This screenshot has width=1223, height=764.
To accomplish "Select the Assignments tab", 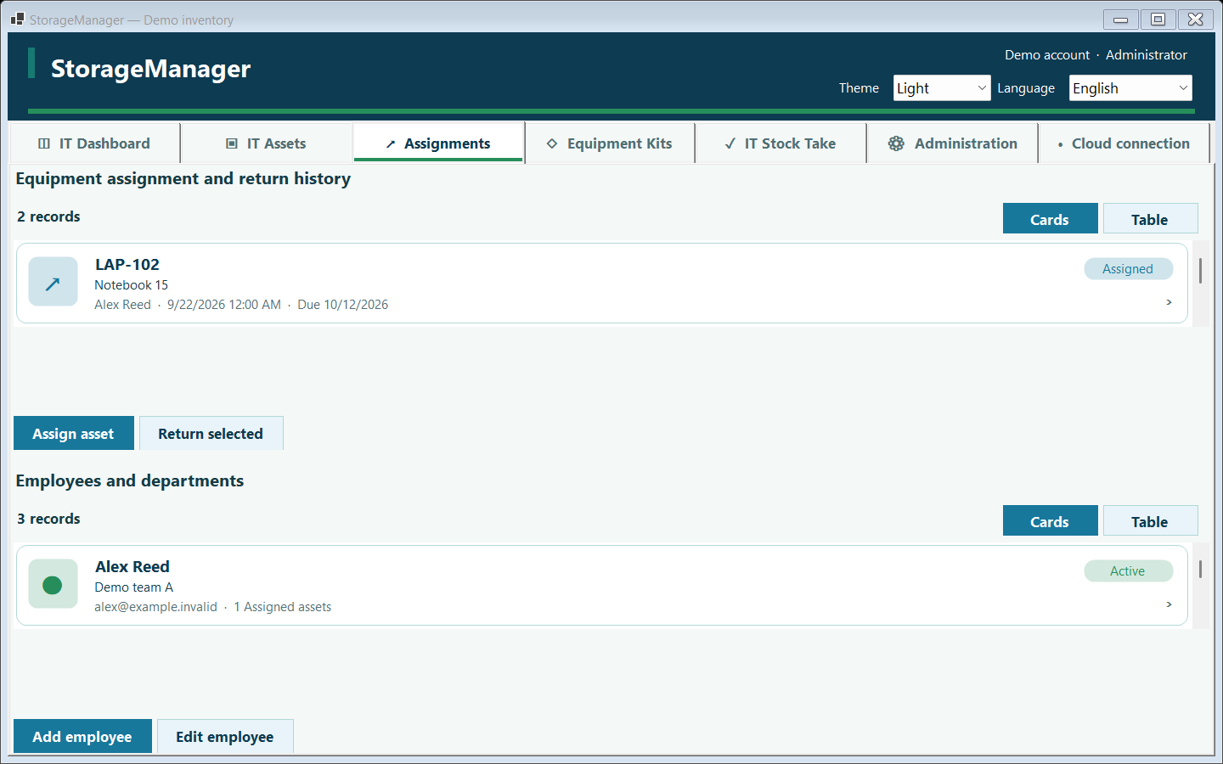I will click(x=438, y=143).
